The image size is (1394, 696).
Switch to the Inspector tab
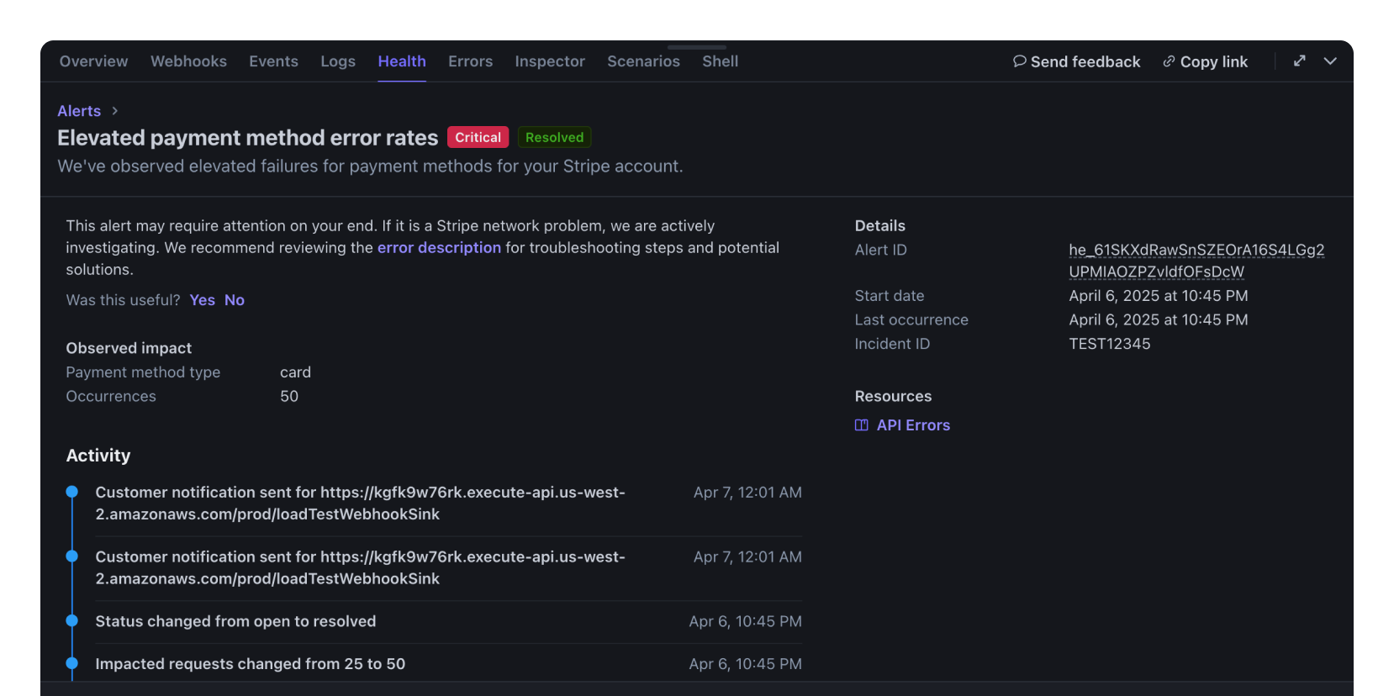coord(550,61)
